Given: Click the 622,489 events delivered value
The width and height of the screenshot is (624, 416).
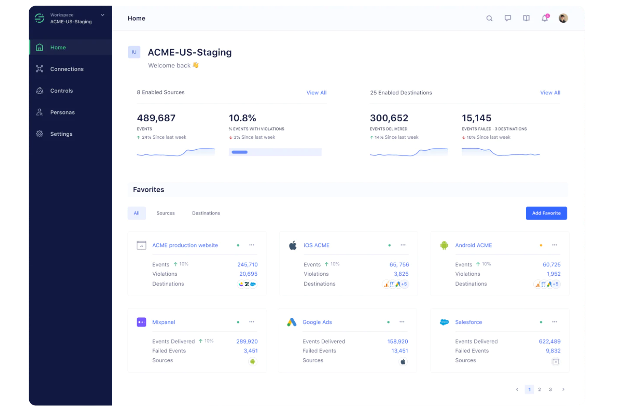Looking at the screenshot, I should (x=550, y=341).
